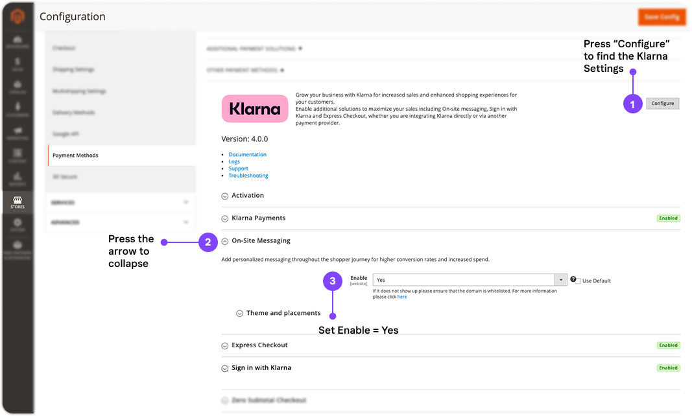Open the Enable dropdown set to Yes
Viewport: 692px width, 416px height.
[470, 280]
